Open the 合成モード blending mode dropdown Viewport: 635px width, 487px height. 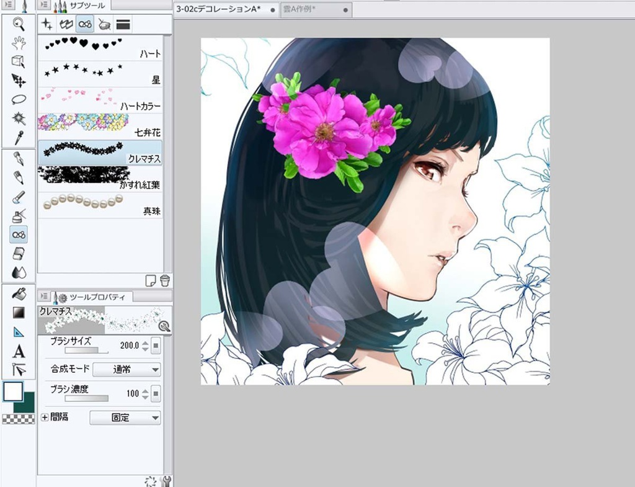[x=127, y=369]
